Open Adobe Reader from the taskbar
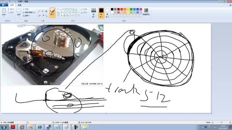 click(x=13, y=127)
